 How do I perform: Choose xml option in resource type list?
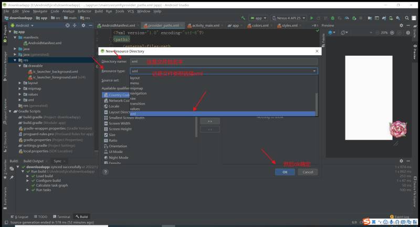(x=222, y=114)
